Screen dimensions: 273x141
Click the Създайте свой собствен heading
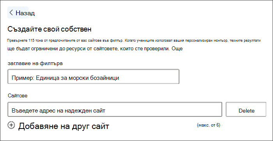click(50, 29)
